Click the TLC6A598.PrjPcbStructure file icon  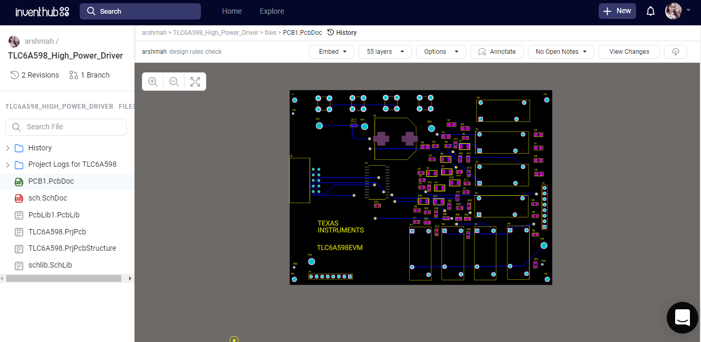19,249
